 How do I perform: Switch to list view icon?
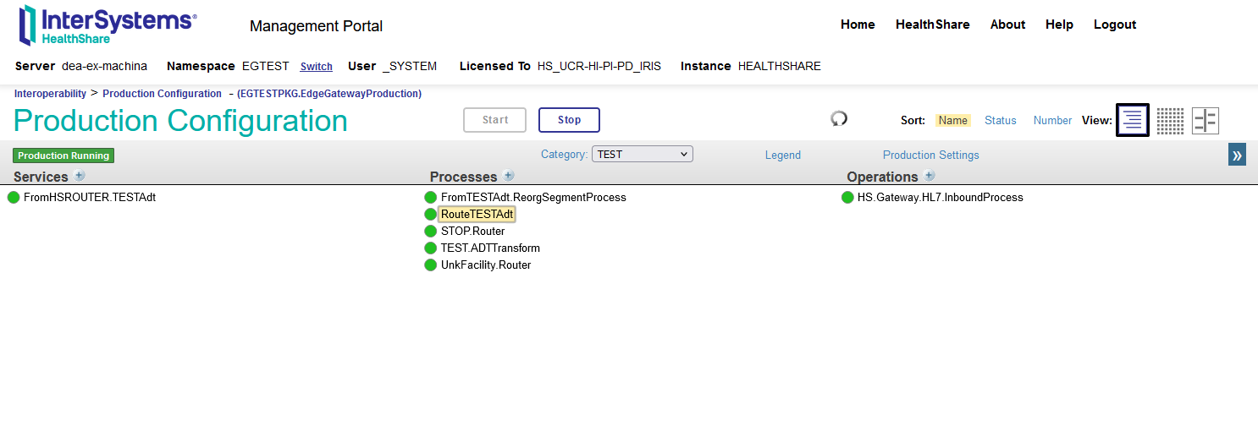tap(1133, 121)
